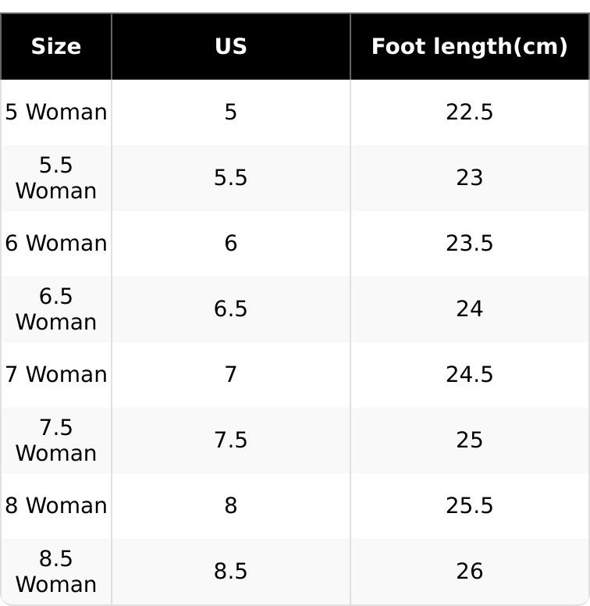Click the 23.5 foot length value
The width and height of the screenshot is (590, 606).
coord(469,244)
